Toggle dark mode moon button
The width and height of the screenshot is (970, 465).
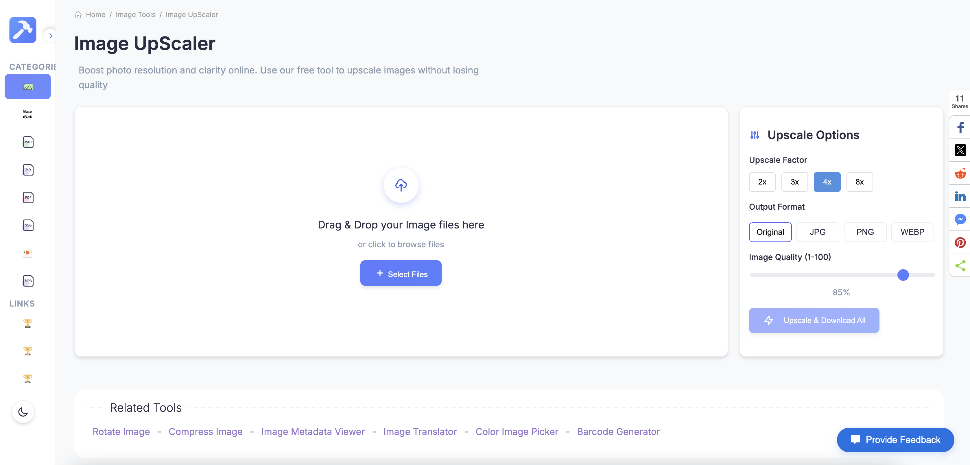23,412
